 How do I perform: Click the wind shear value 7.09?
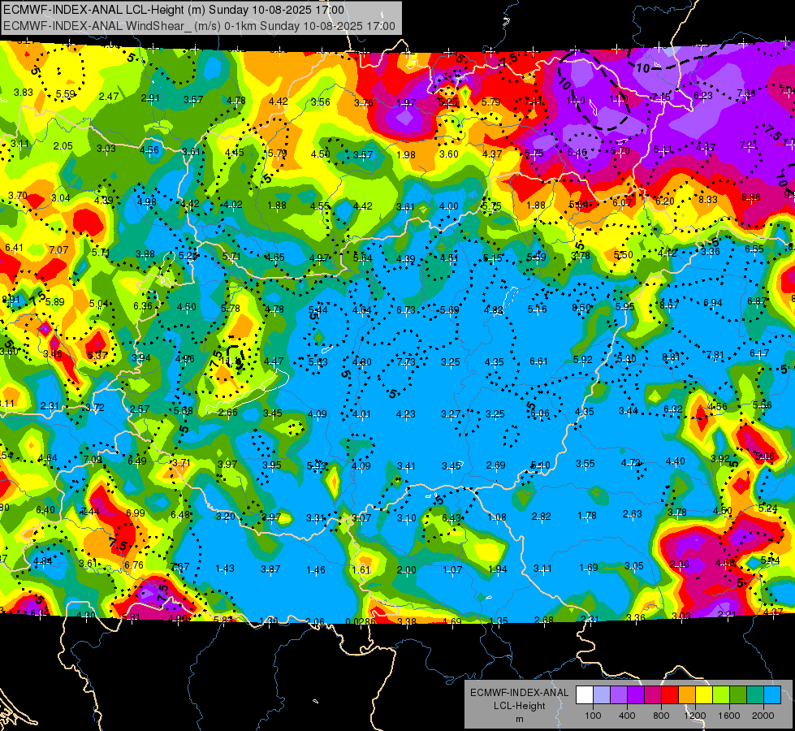click(x=93, y=460)
